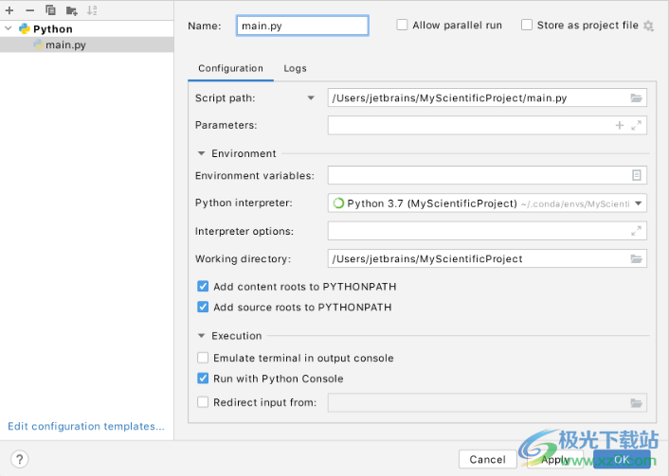Uncheck Add source roots to PYTHONPATH
Image resolution: width=669 pixels, height=476 pixels.
point(203,307)
